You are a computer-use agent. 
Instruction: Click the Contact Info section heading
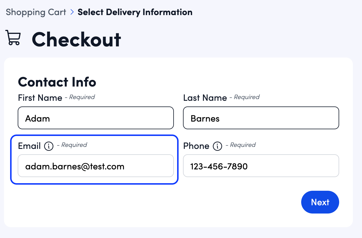pyautogui.click(x=57, y=82)
